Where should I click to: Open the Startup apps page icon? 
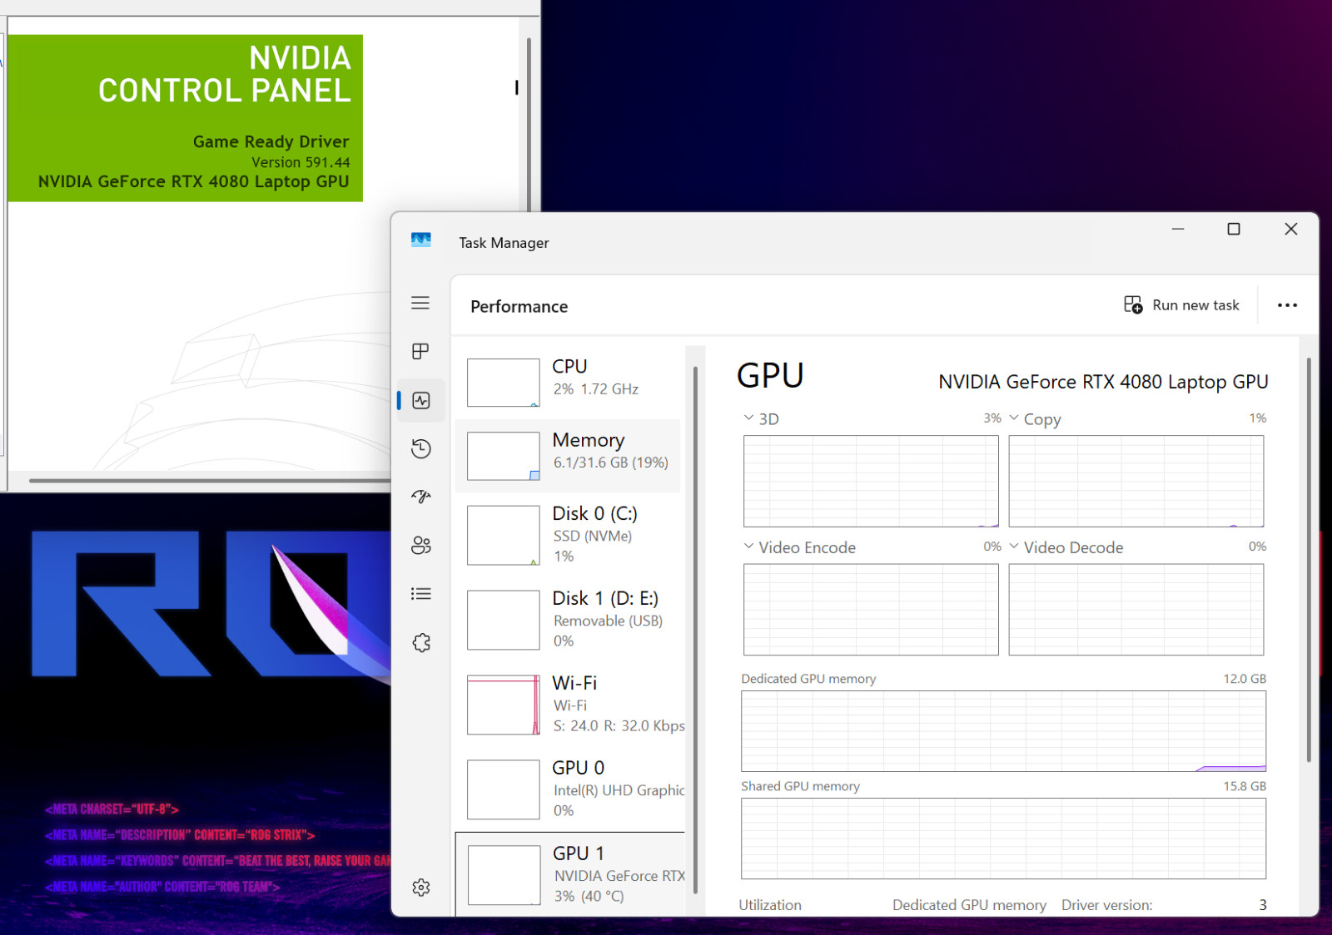coord(421,497)
